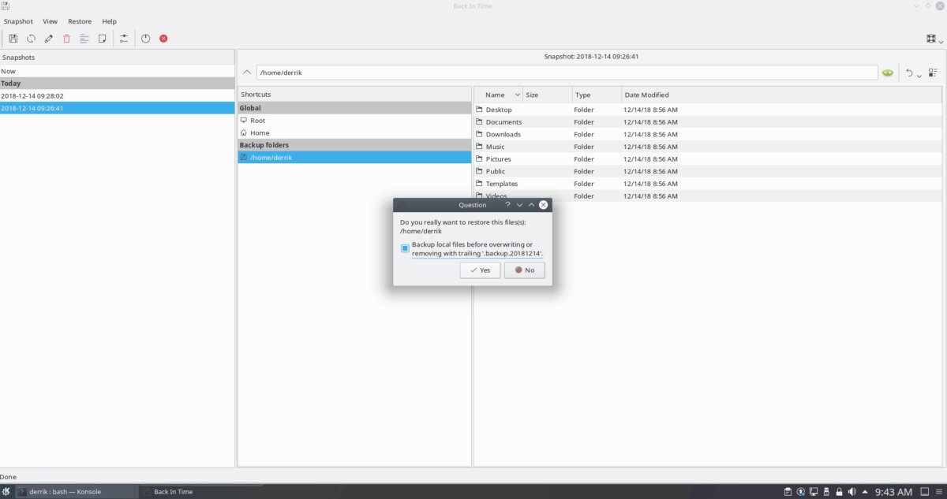947x499 pixels.
Task: Click the lock screen tray icon
Action: pyautogui.click(x=840, y=492)
